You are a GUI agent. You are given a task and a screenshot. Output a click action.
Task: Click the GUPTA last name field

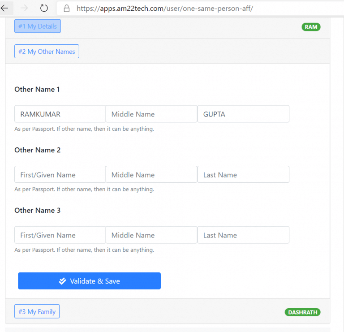click(243, 114)
